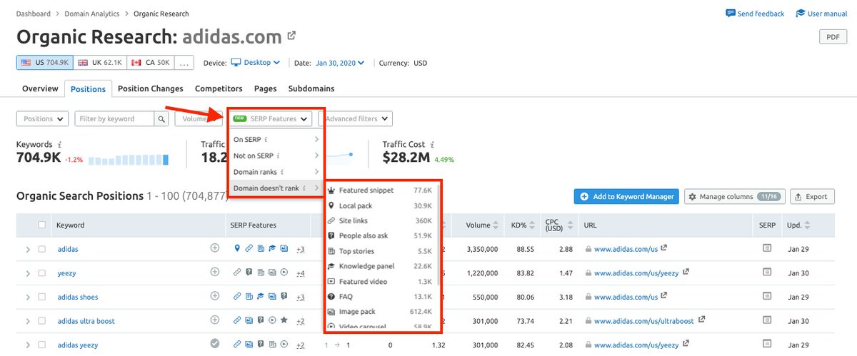Sort table by Upd. column arrows

click(x=808, y=225)
